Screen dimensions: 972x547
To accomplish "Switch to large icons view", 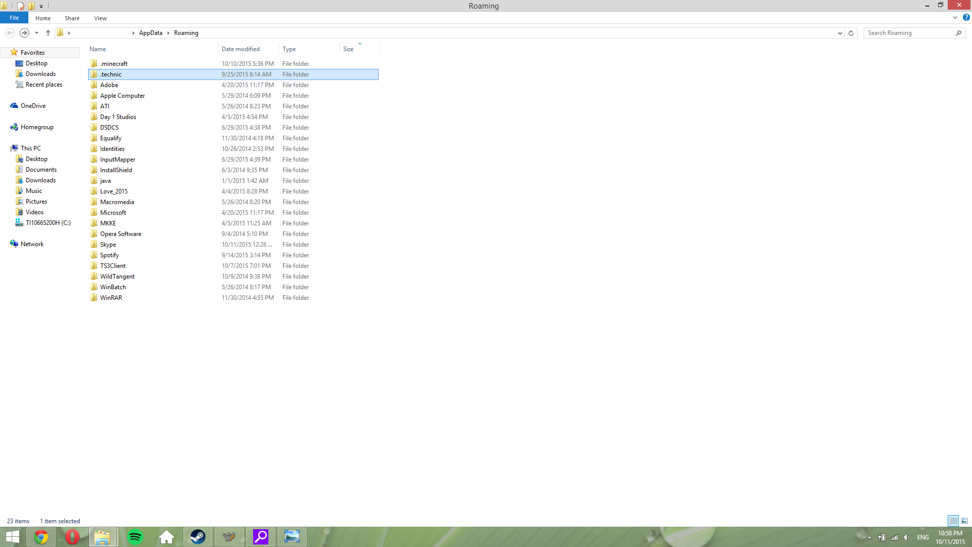I will point(964,521).
